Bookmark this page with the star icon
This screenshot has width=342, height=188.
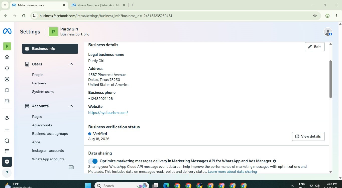(x=315, y=16)
